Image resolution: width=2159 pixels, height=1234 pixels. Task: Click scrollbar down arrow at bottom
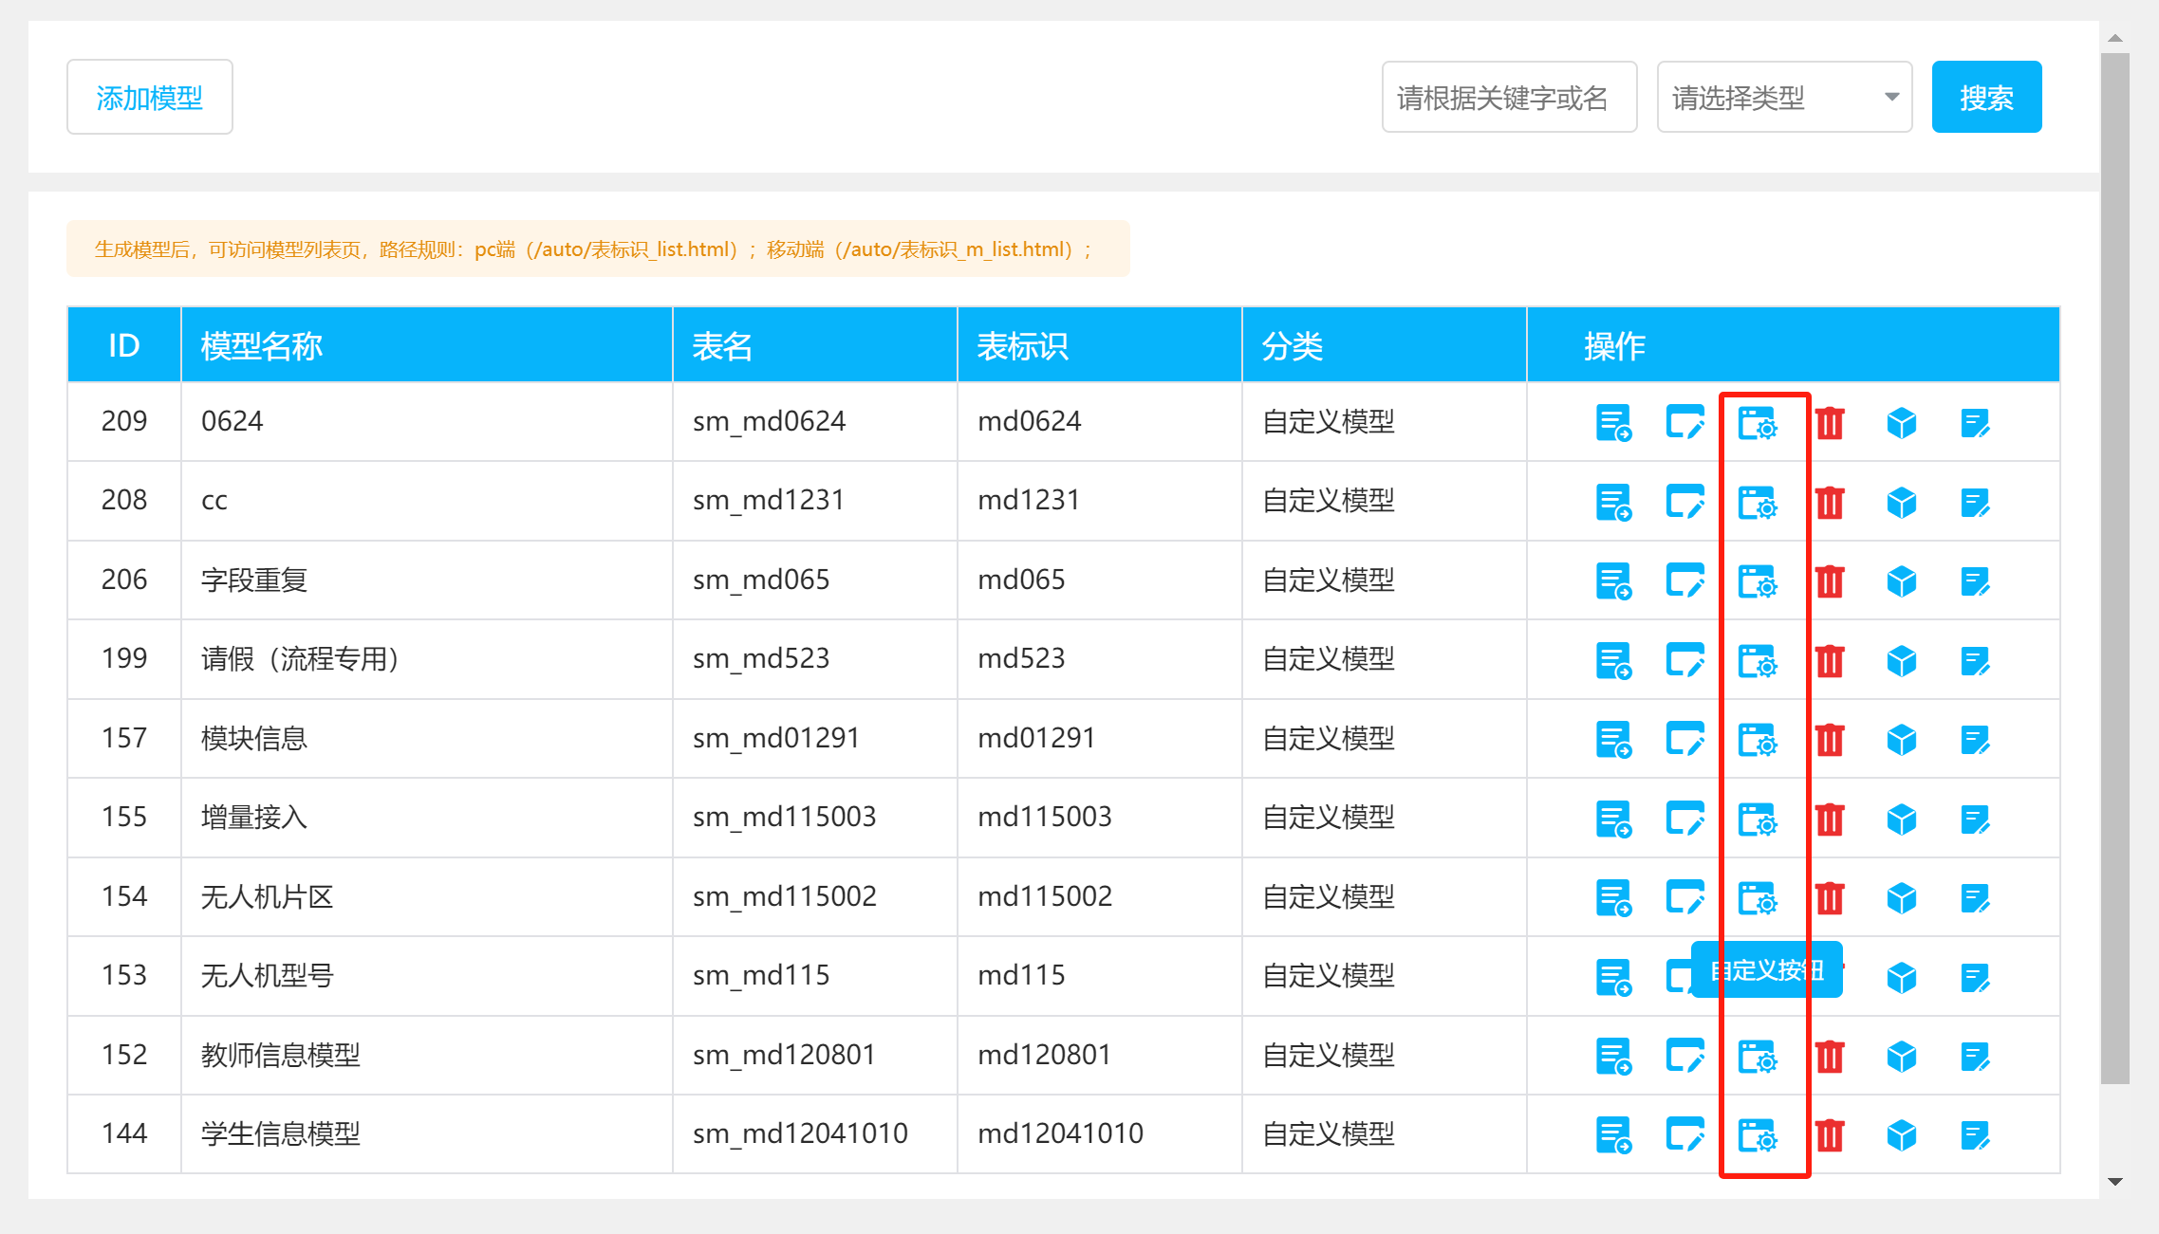click(x=2115, y=1182)
